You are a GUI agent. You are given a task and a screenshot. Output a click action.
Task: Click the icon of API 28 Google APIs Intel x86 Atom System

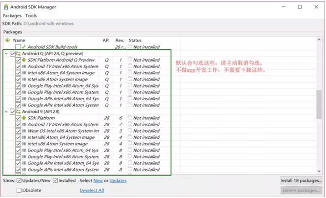(x=24, y=170)
